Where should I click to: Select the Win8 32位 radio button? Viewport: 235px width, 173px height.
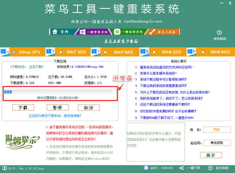click(154, 52)
